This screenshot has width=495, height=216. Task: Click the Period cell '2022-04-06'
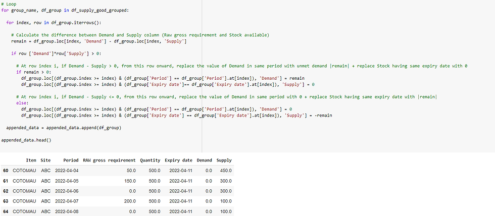tap(67, 191)
